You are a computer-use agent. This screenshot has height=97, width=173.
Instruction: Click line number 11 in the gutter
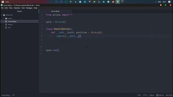tap(41, 50)
